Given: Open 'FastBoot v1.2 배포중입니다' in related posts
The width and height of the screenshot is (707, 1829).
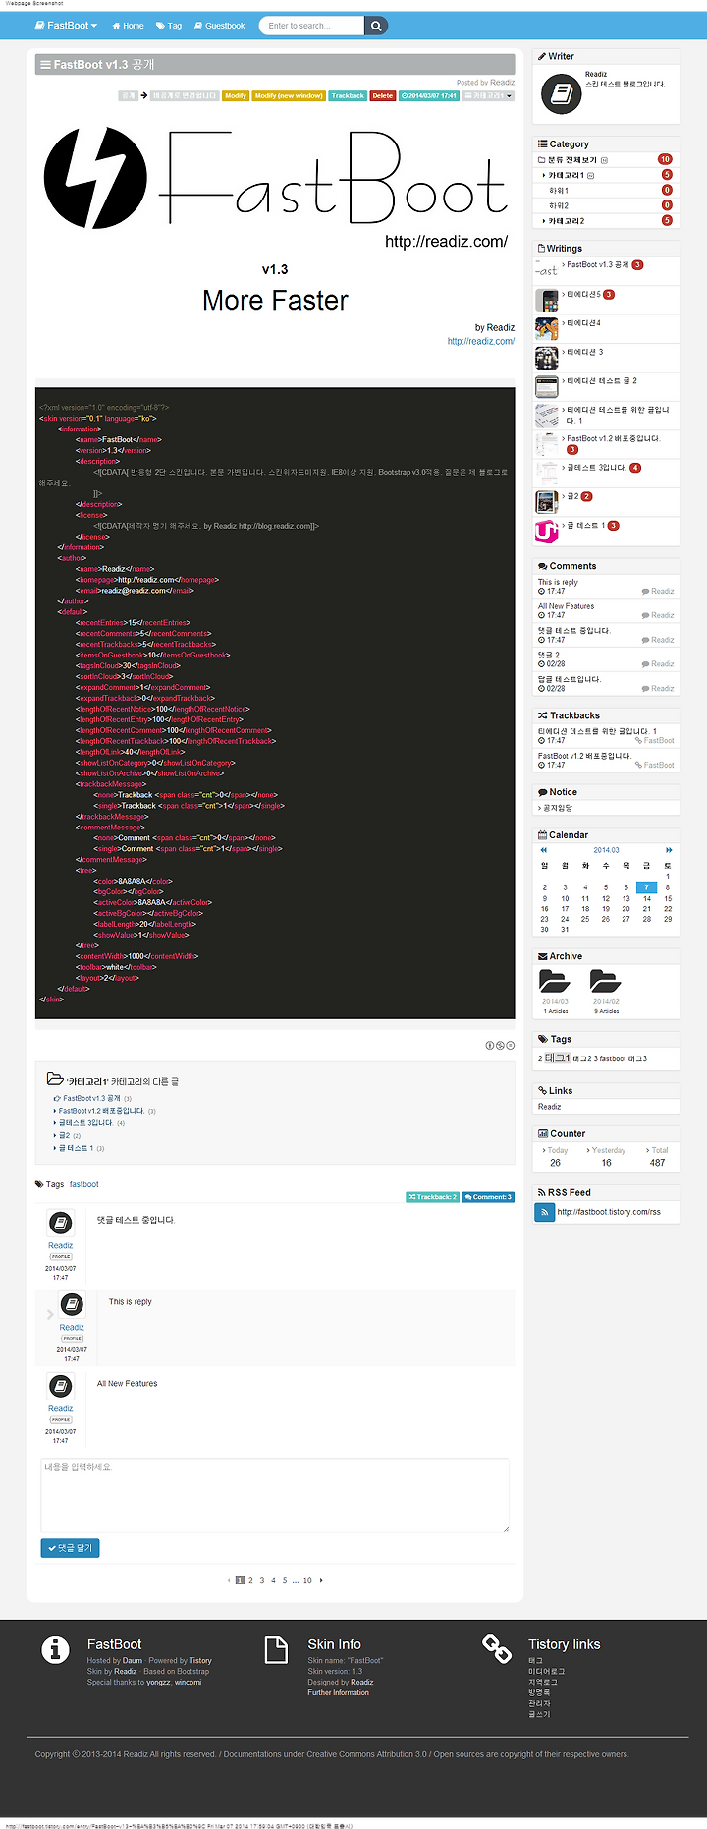Looking at the screenshot, I should pyautogui.click(x=101, y=1111).
